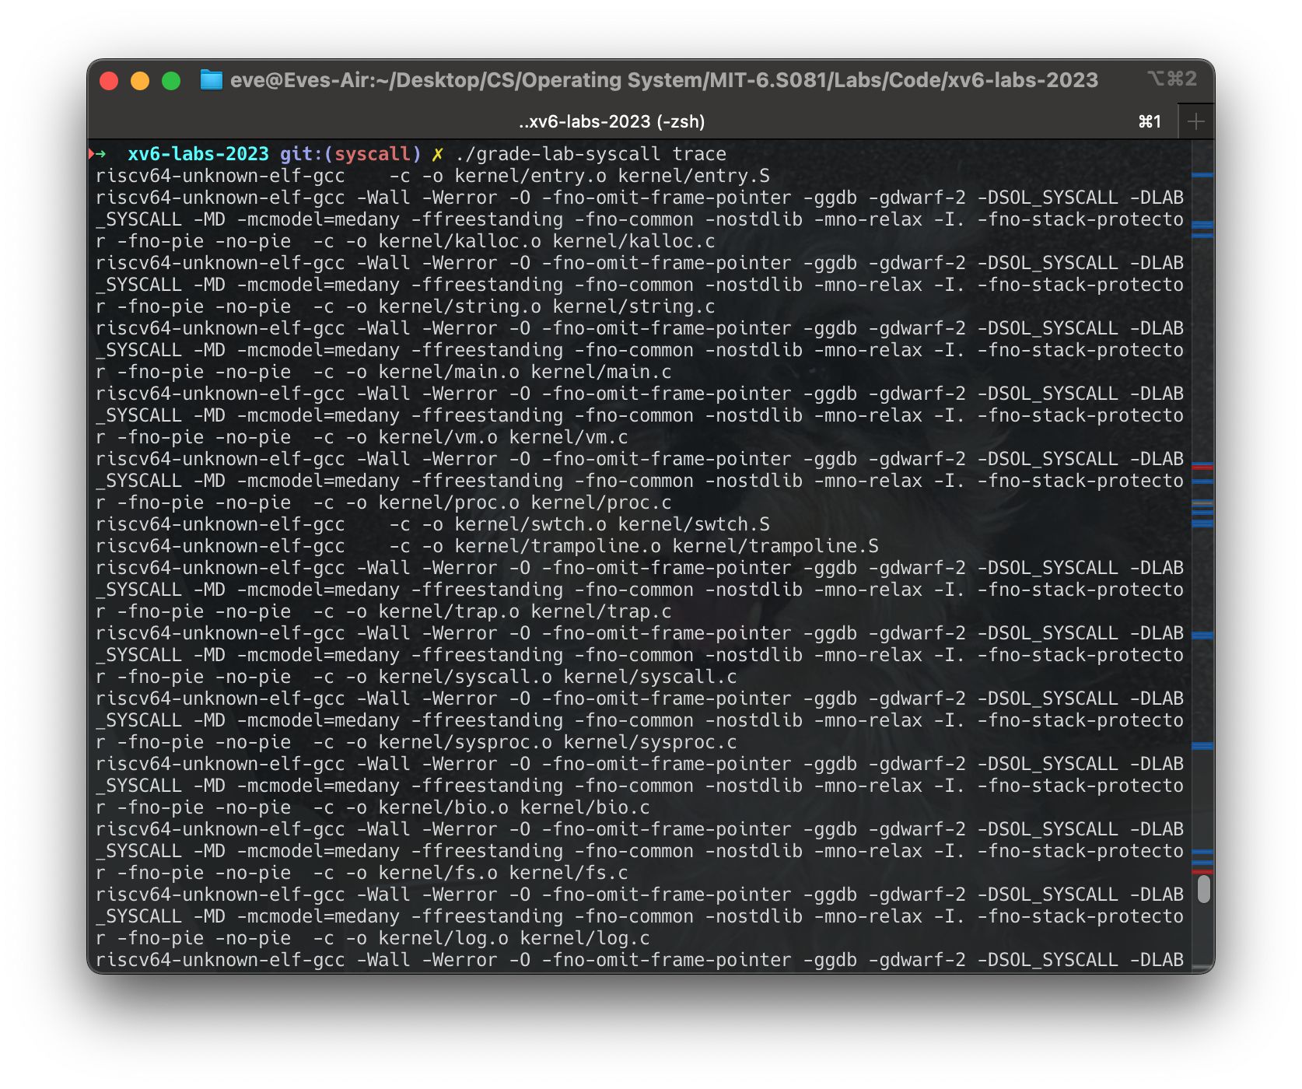
Task: Click the ⌘1 badge on the tab
Action: pyautogui.click(x=1149, y=121)
